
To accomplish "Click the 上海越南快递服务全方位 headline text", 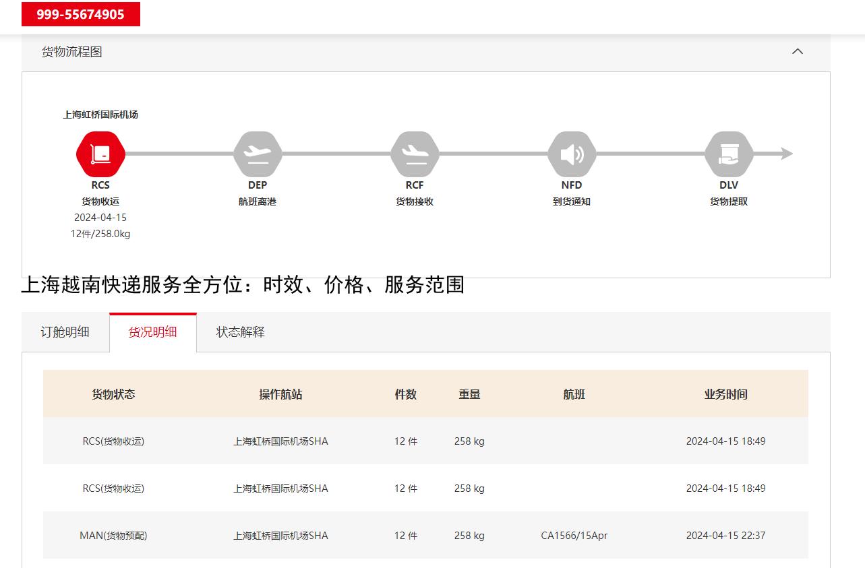I will (x=243, y=285).
